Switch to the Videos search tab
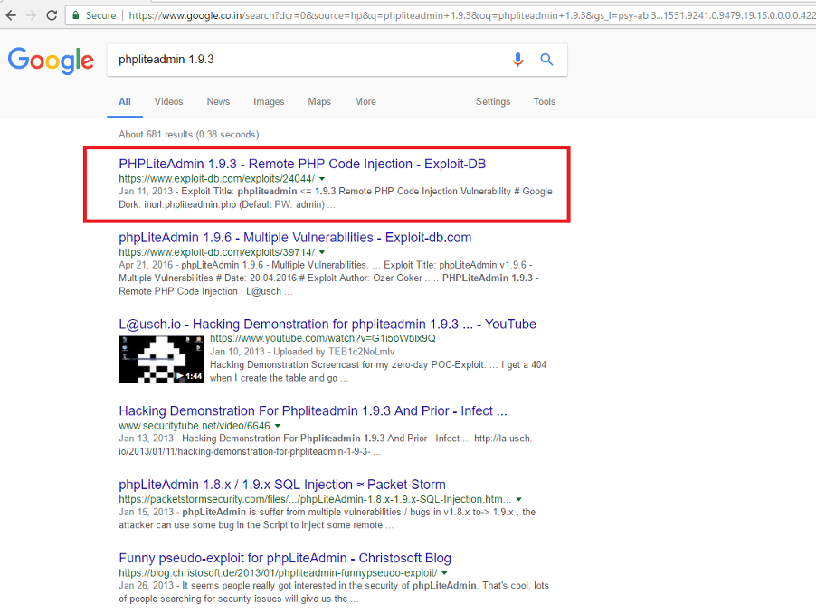Image resolution: width=816 pixels, height=613 pixels. point(168,102)
